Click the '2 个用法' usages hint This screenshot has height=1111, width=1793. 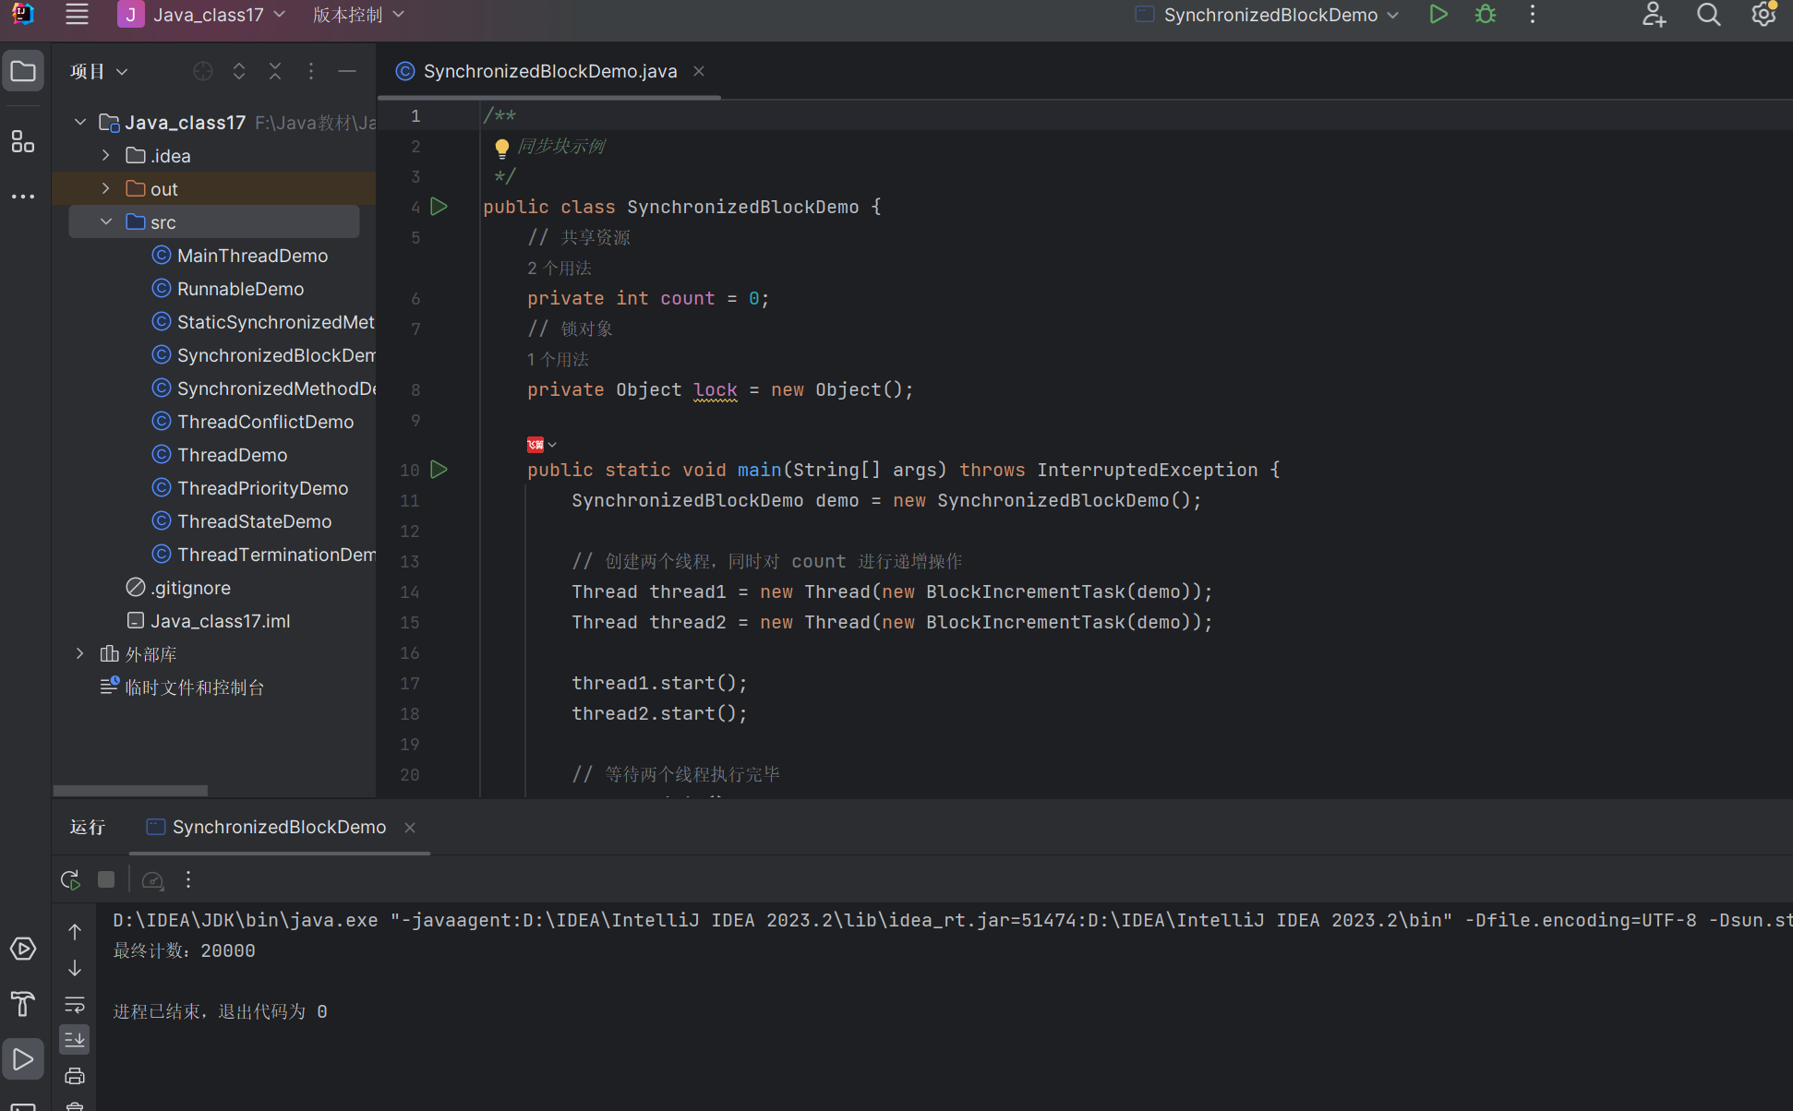[560, 268]
